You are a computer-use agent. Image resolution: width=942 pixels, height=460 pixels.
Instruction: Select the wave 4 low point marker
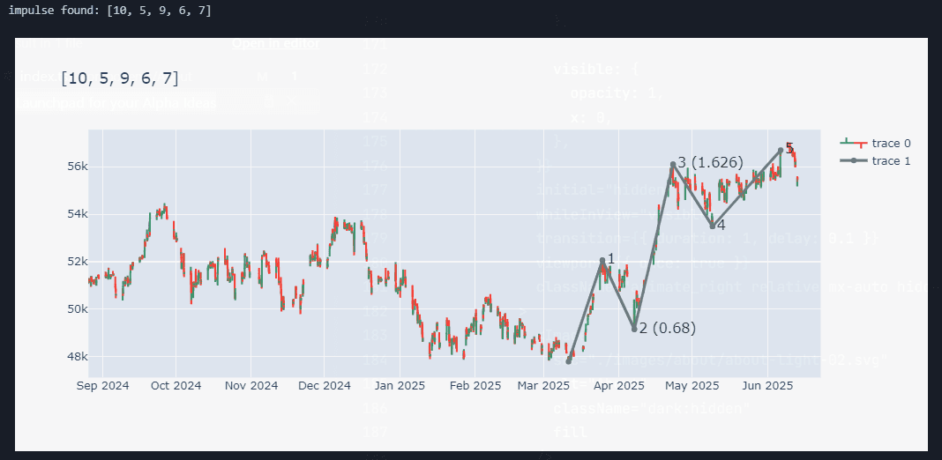(x=712, y=226)
